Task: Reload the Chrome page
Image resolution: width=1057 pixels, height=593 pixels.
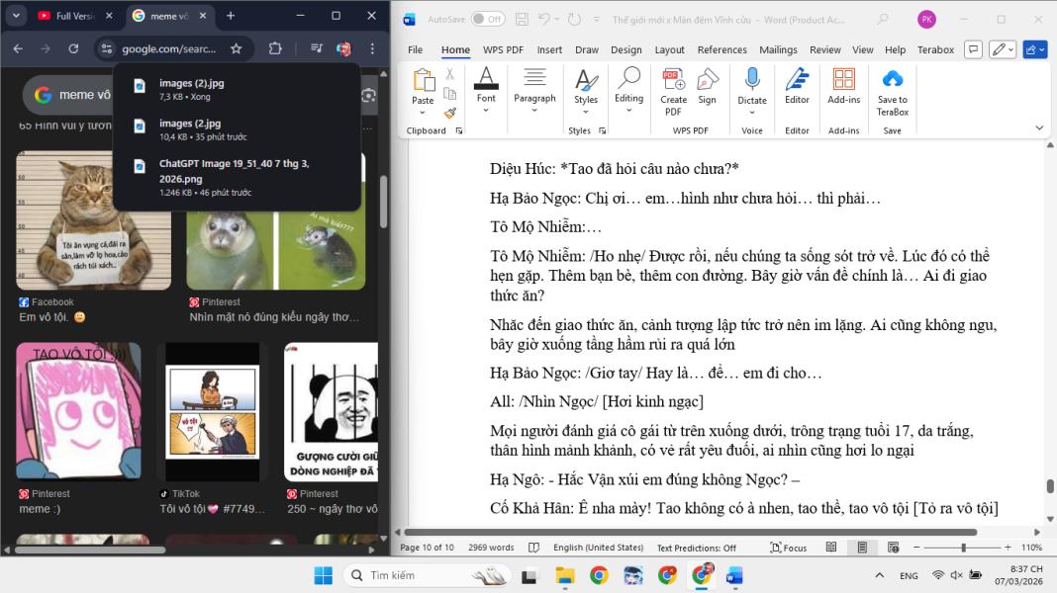Action: coord(73,48)
